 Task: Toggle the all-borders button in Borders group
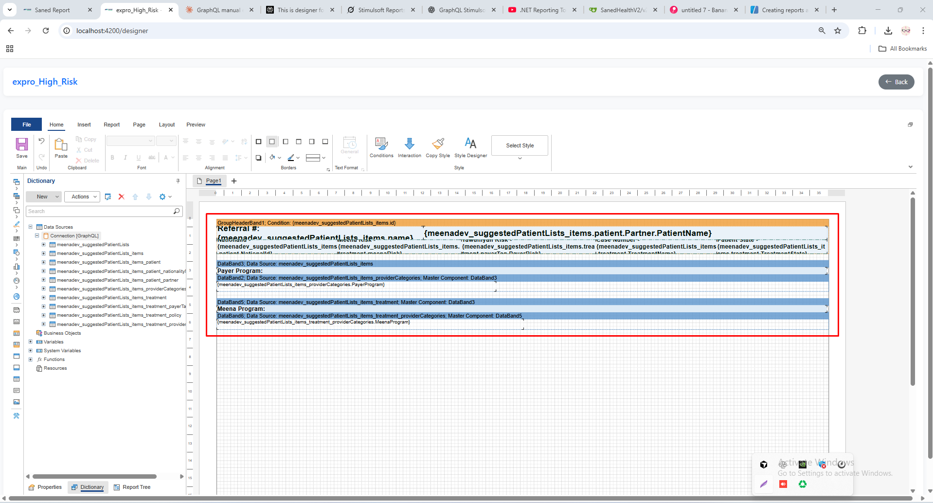pos(259,142)
